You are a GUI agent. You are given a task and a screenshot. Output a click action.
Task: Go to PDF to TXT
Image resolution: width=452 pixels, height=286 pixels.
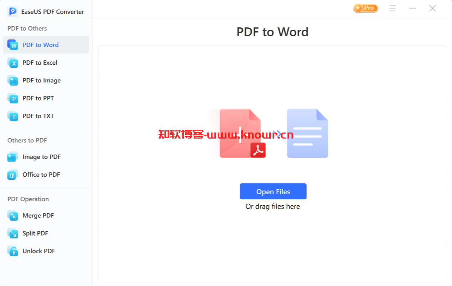pos(46,116)
